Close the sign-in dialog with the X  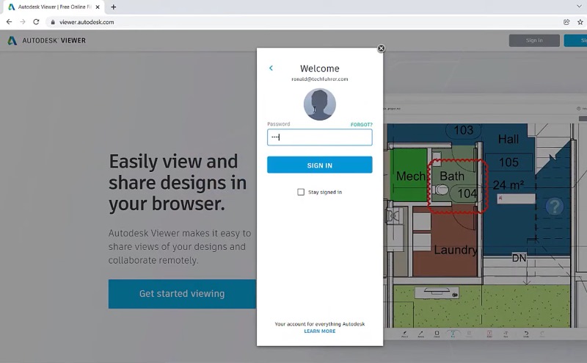pos(381,48)
